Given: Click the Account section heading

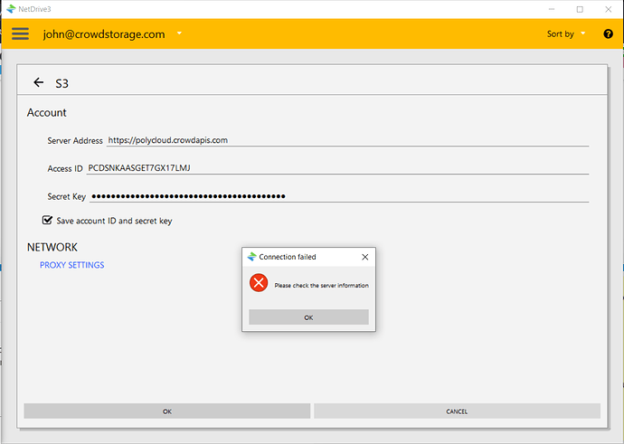Looking at the screenshot, I should [46, 113].
